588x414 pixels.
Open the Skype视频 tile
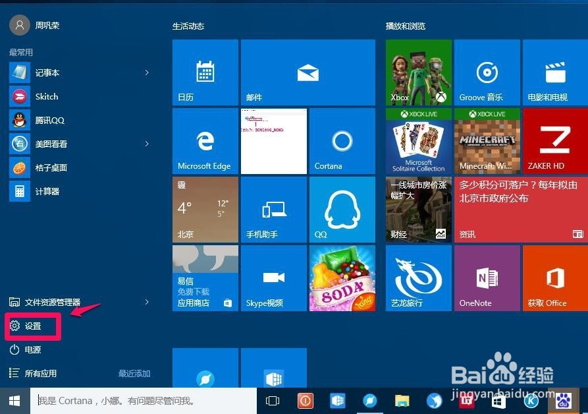(x=274, y=278)
